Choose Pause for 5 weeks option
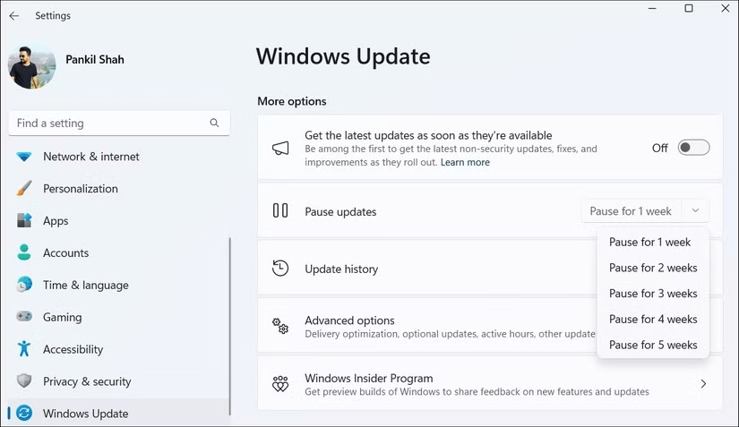Screen dimensions: 739x427 (653, 345)
